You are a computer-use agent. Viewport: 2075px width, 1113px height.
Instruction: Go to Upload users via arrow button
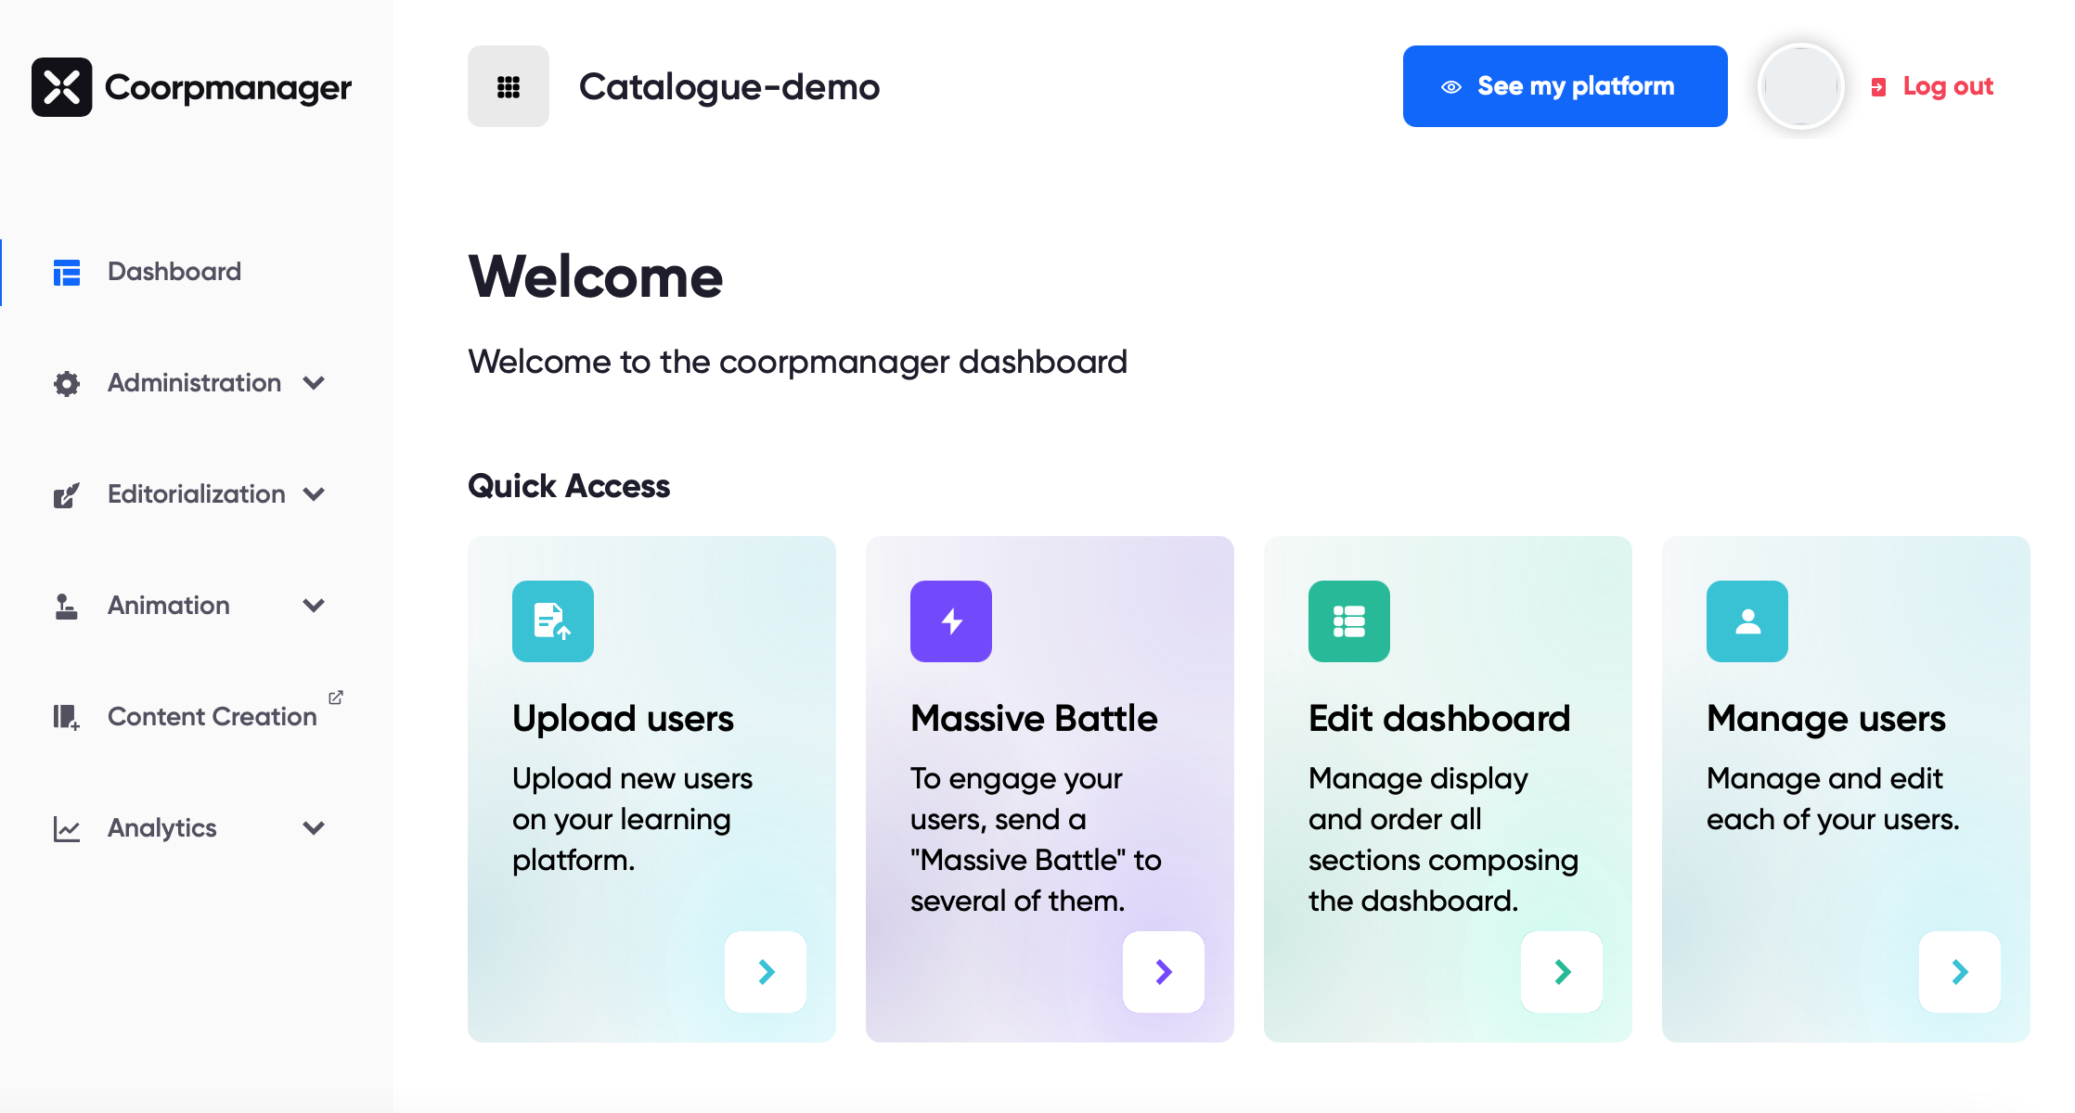point(766,972)
